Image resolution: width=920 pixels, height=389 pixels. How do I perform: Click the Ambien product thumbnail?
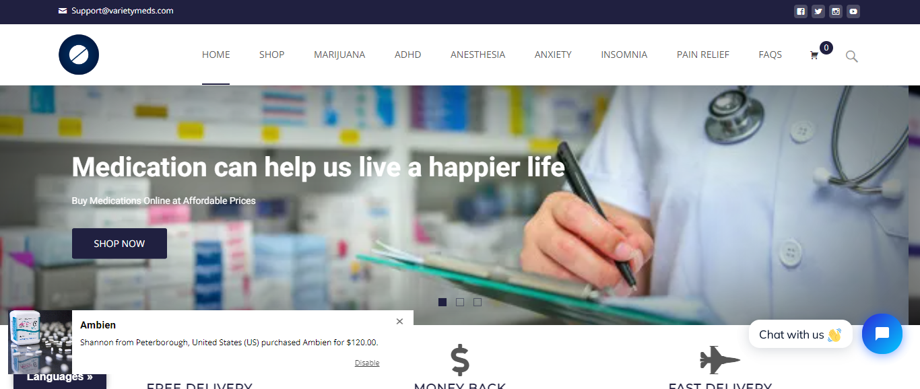pyautogui.click(x=40, y=342)
